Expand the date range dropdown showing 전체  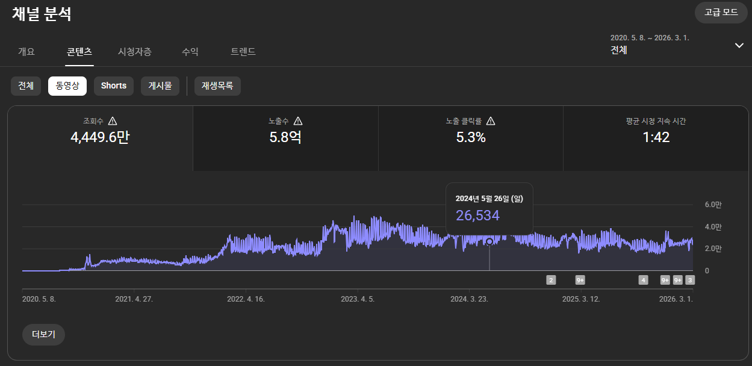[x=739, y=46]
